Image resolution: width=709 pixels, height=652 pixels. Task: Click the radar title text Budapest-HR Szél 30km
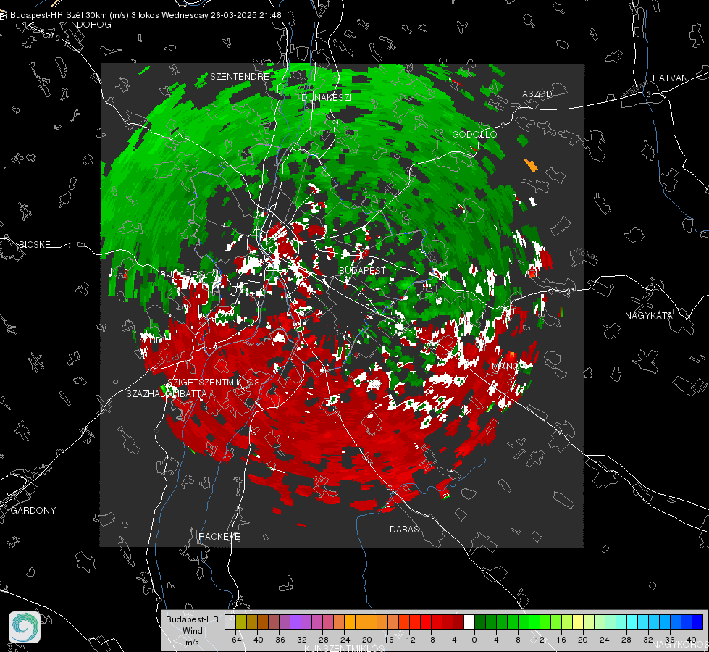pyautogui.click(x=59, y=15)
